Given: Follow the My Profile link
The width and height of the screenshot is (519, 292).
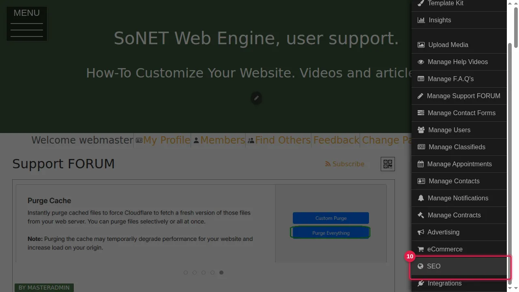Looking at the screenshot, I should [167, 140].
